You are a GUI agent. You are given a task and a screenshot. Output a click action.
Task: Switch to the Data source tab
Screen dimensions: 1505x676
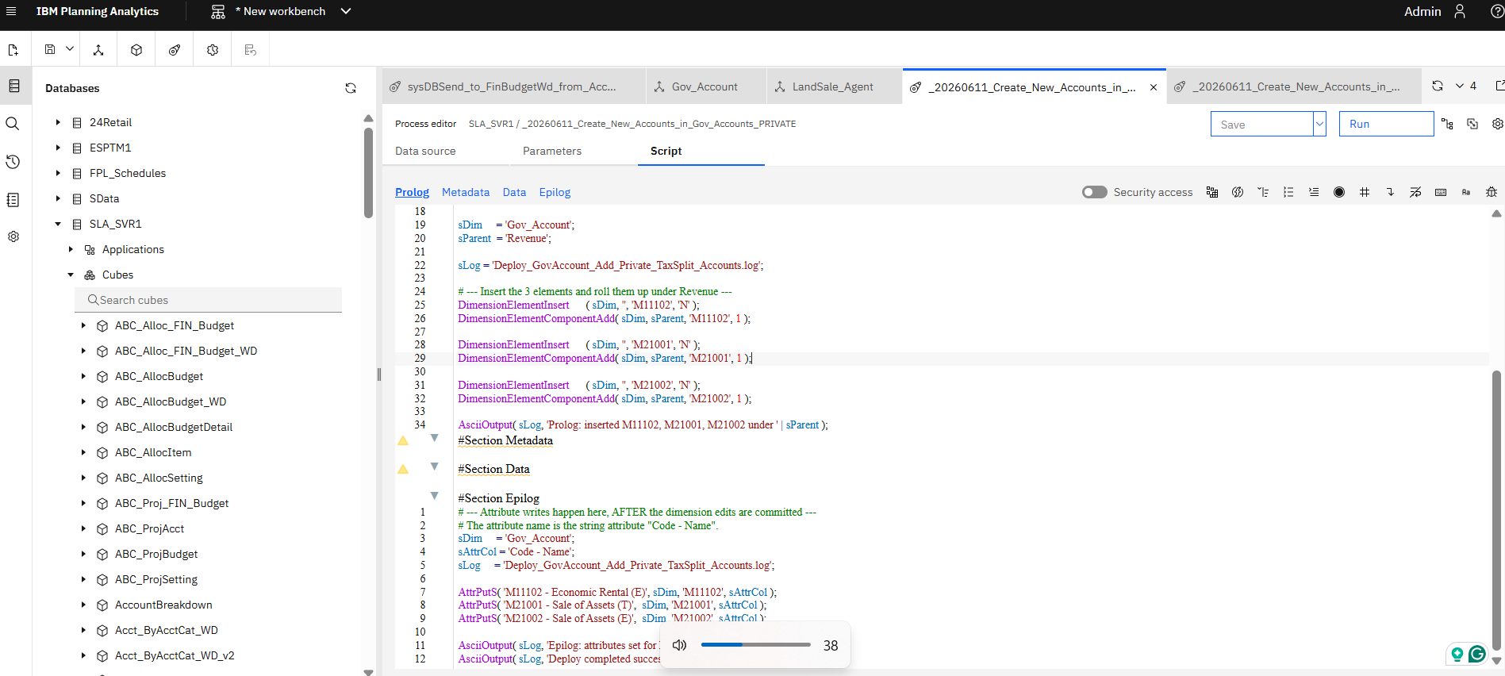tap(425, 151)
